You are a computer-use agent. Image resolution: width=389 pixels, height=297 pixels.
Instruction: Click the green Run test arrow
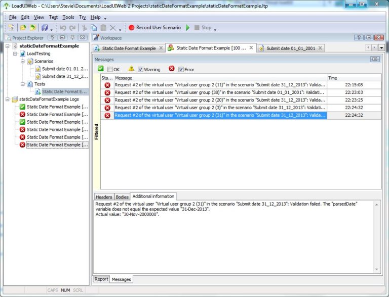coord(188,28)
